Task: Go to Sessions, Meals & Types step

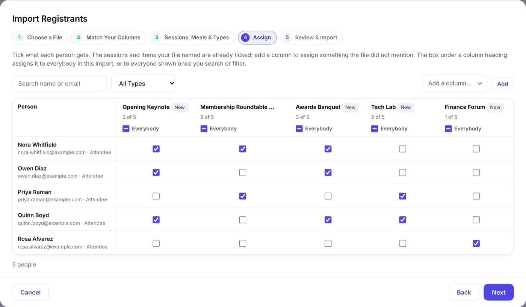Action: point(192,37)
